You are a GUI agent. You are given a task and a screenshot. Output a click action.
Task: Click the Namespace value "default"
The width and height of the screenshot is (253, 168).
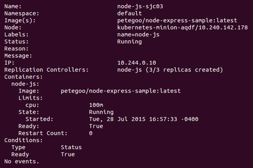(129, 14)
